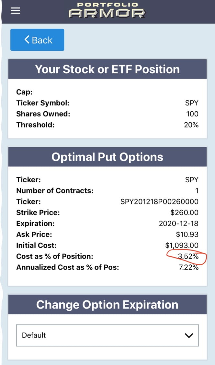Select the 20% threshold value
Image resolution: width=215 pixels, height=365 pixels.
point(191,125)
